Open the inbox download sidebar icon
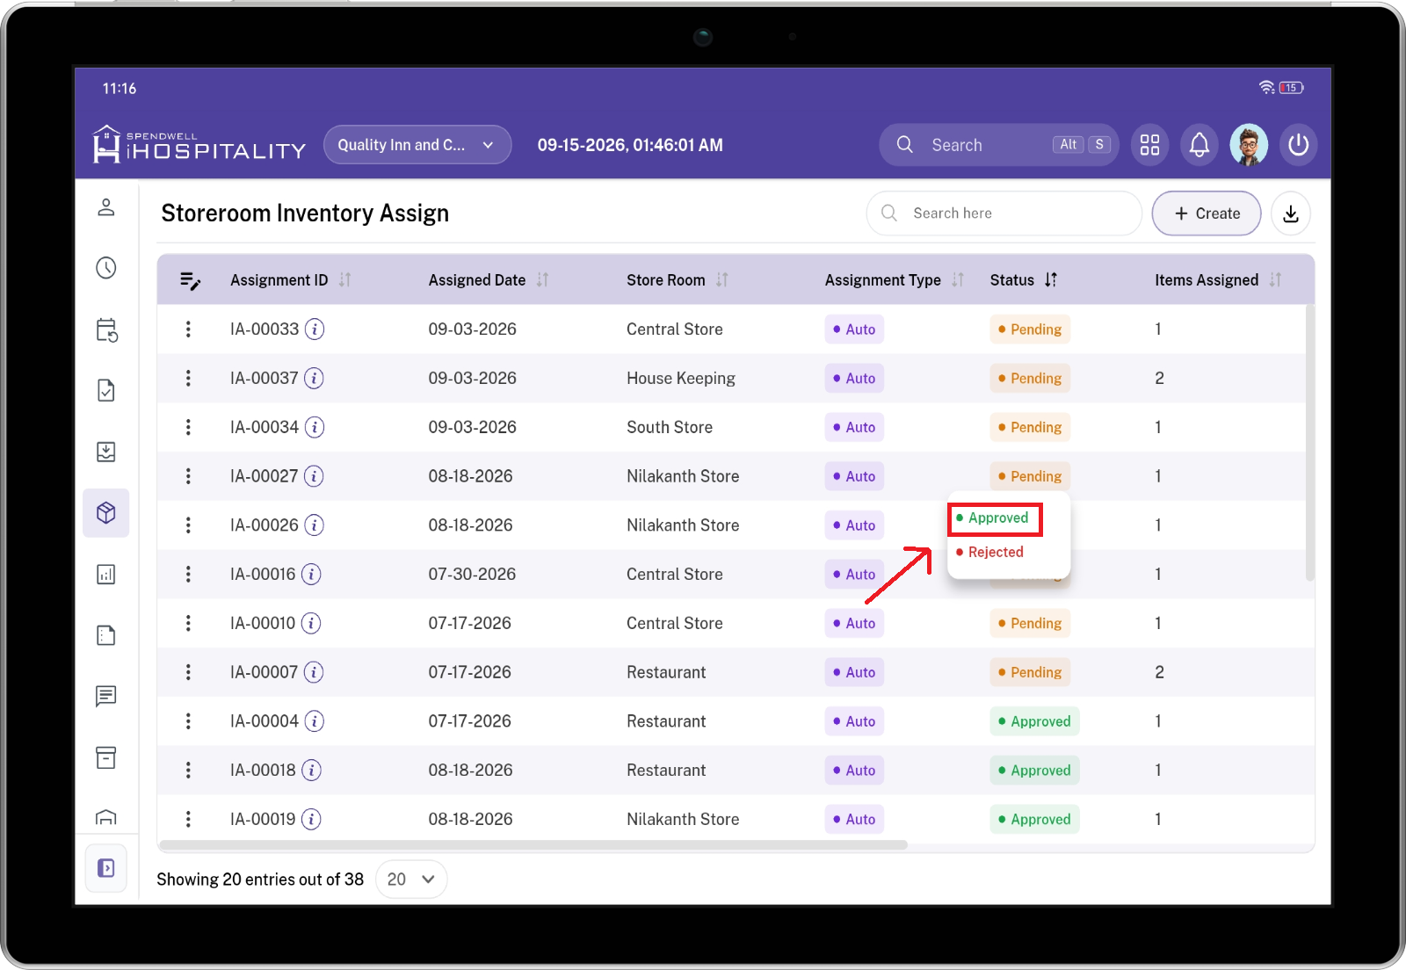The image size is (1406, 970). tap(106, 452)
